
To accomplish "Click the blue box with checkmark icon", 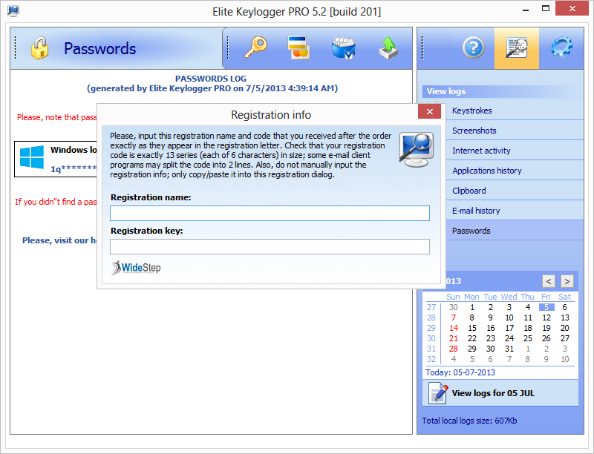I will point(343,48).
